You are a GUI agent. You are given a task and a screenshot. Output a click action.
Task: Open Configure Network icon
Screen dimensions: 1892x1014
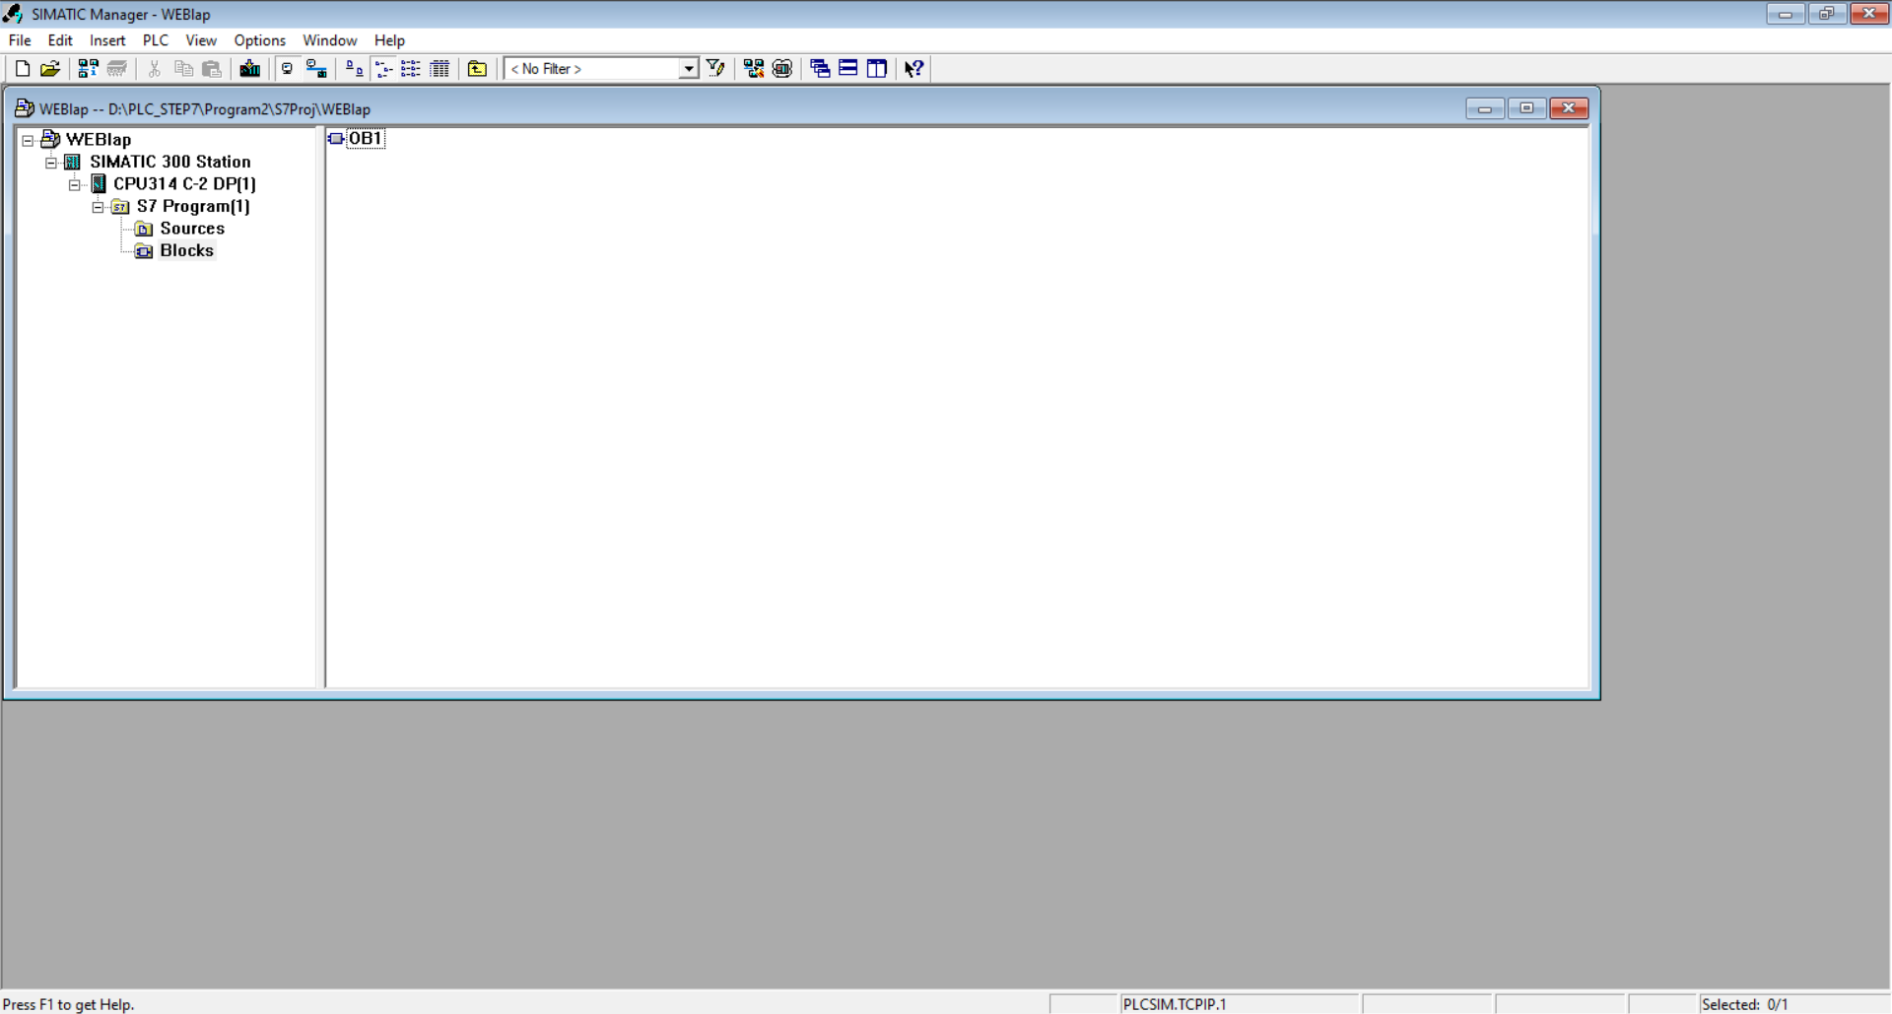754,68
